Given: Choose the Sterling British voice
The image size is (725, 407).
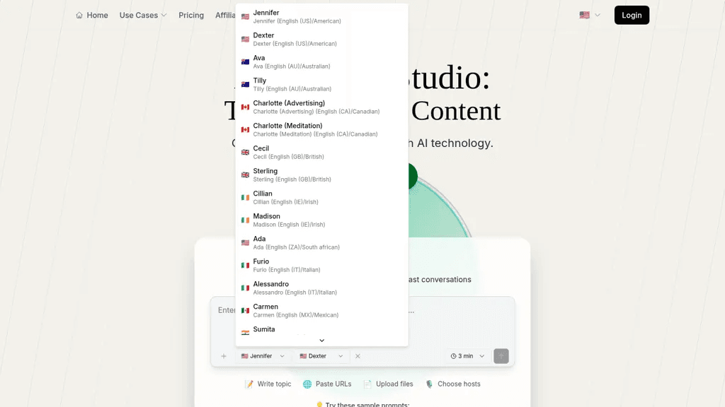Looking at the screenshot, I should coord(322,175).
